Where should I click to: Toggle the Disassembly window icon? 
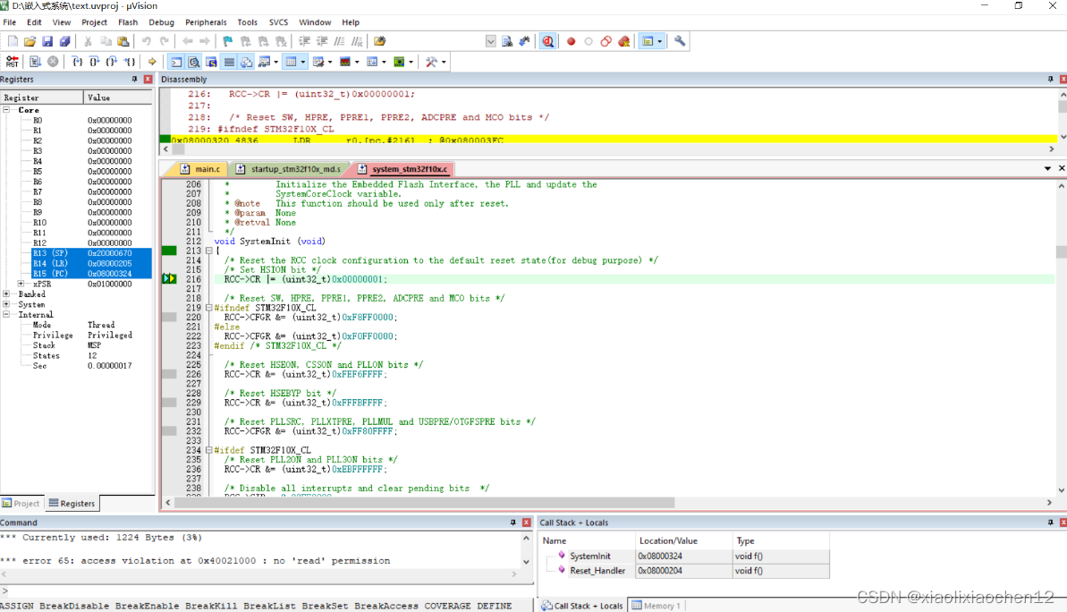[194, 62]
